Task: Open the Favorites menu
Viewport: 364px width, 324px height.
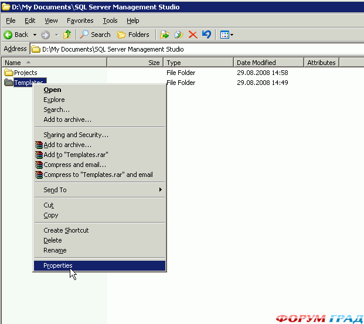Action: pyautogui.click(x=80, y=21)
